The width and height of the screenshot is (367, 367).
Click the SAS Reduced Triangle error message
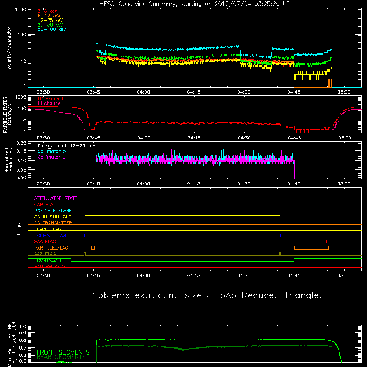(x=205, y=295)
